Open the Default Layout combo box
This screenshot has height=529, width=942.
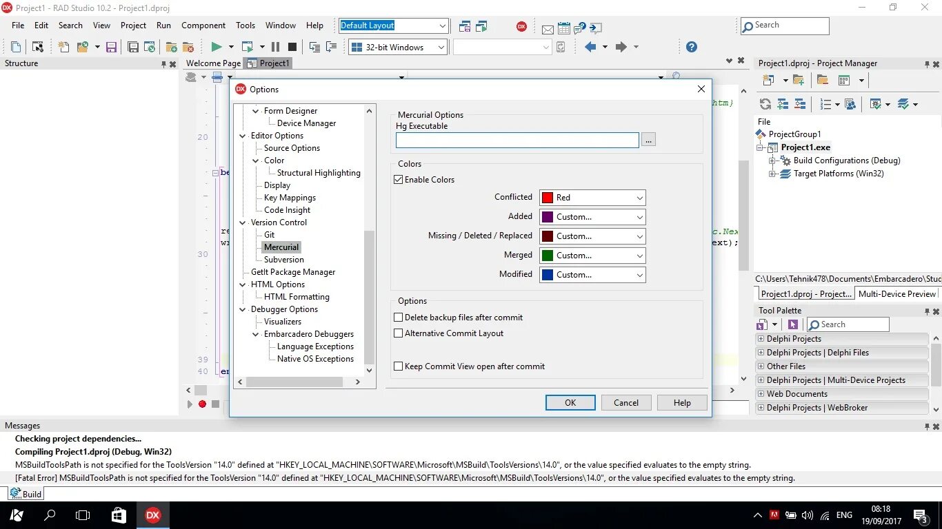(394, 26)
